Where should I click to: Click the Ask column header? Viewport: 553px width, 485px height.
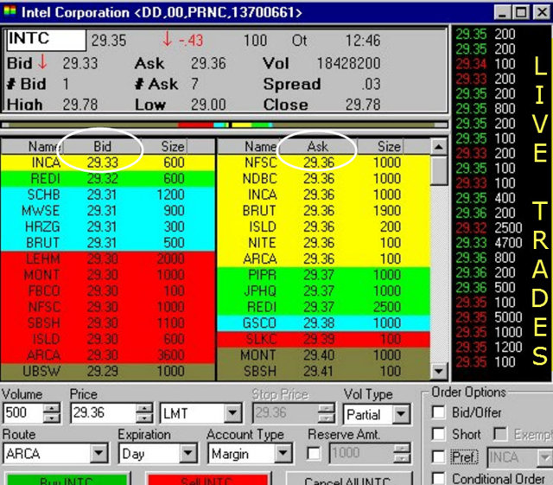coord(317,146)
